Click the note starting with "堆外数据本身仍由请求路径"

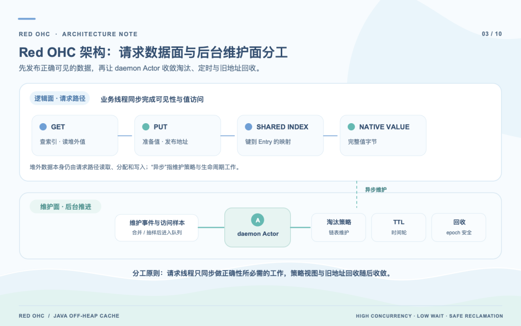pos(135,167)
